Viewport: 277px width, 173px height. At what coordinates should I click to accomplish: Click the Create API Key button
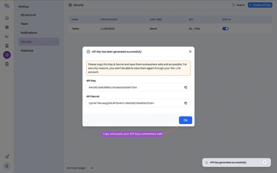tap(260, 5)
